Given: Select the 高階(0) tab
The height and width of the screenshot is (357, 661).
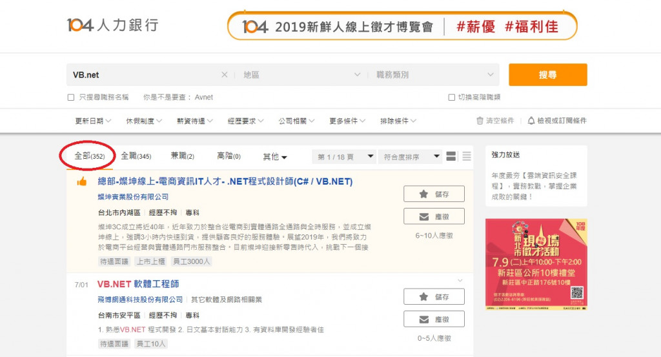Looking at the screenshot, I should click(x=229, y=156).
